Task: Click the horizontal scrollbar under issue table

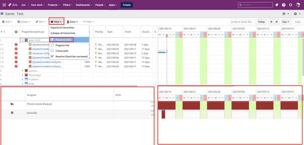Action: 69,86
